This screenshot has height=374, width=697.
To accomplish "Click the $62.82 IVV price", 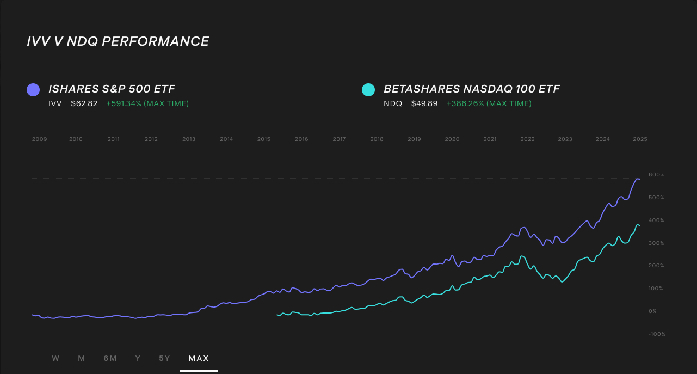I will click(x=84, y=103).
